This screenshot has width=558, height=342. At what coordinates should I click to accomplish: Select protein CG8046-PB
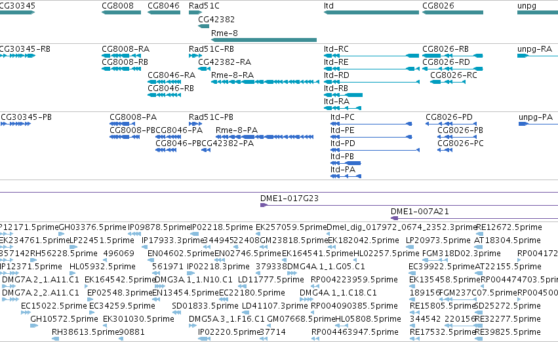166,151
